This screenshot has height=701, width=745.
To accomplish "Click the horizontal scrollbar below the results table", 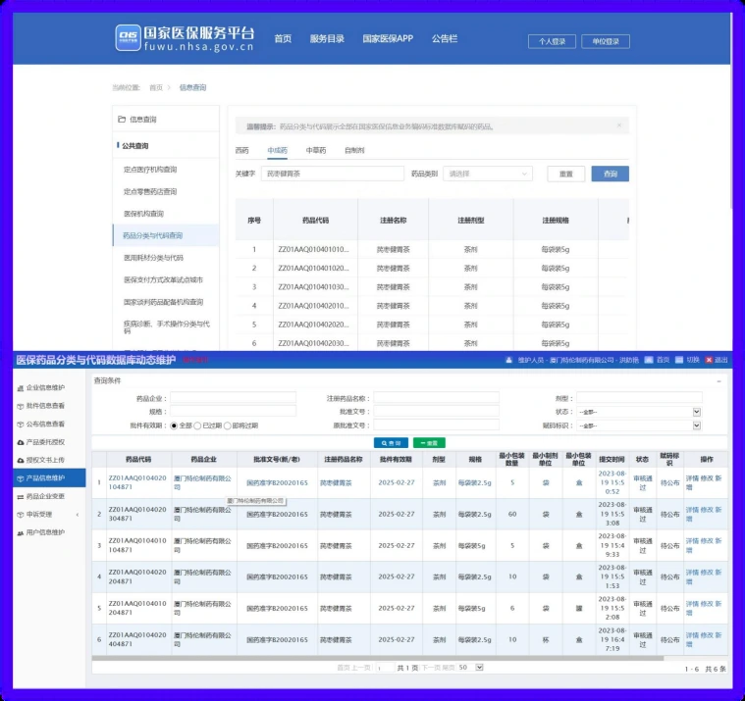I will [377, 658].
